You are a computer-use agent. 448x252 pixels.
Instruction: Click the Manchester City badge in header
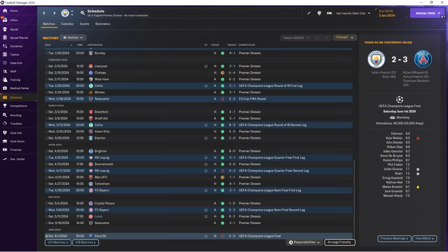point(65,13)
